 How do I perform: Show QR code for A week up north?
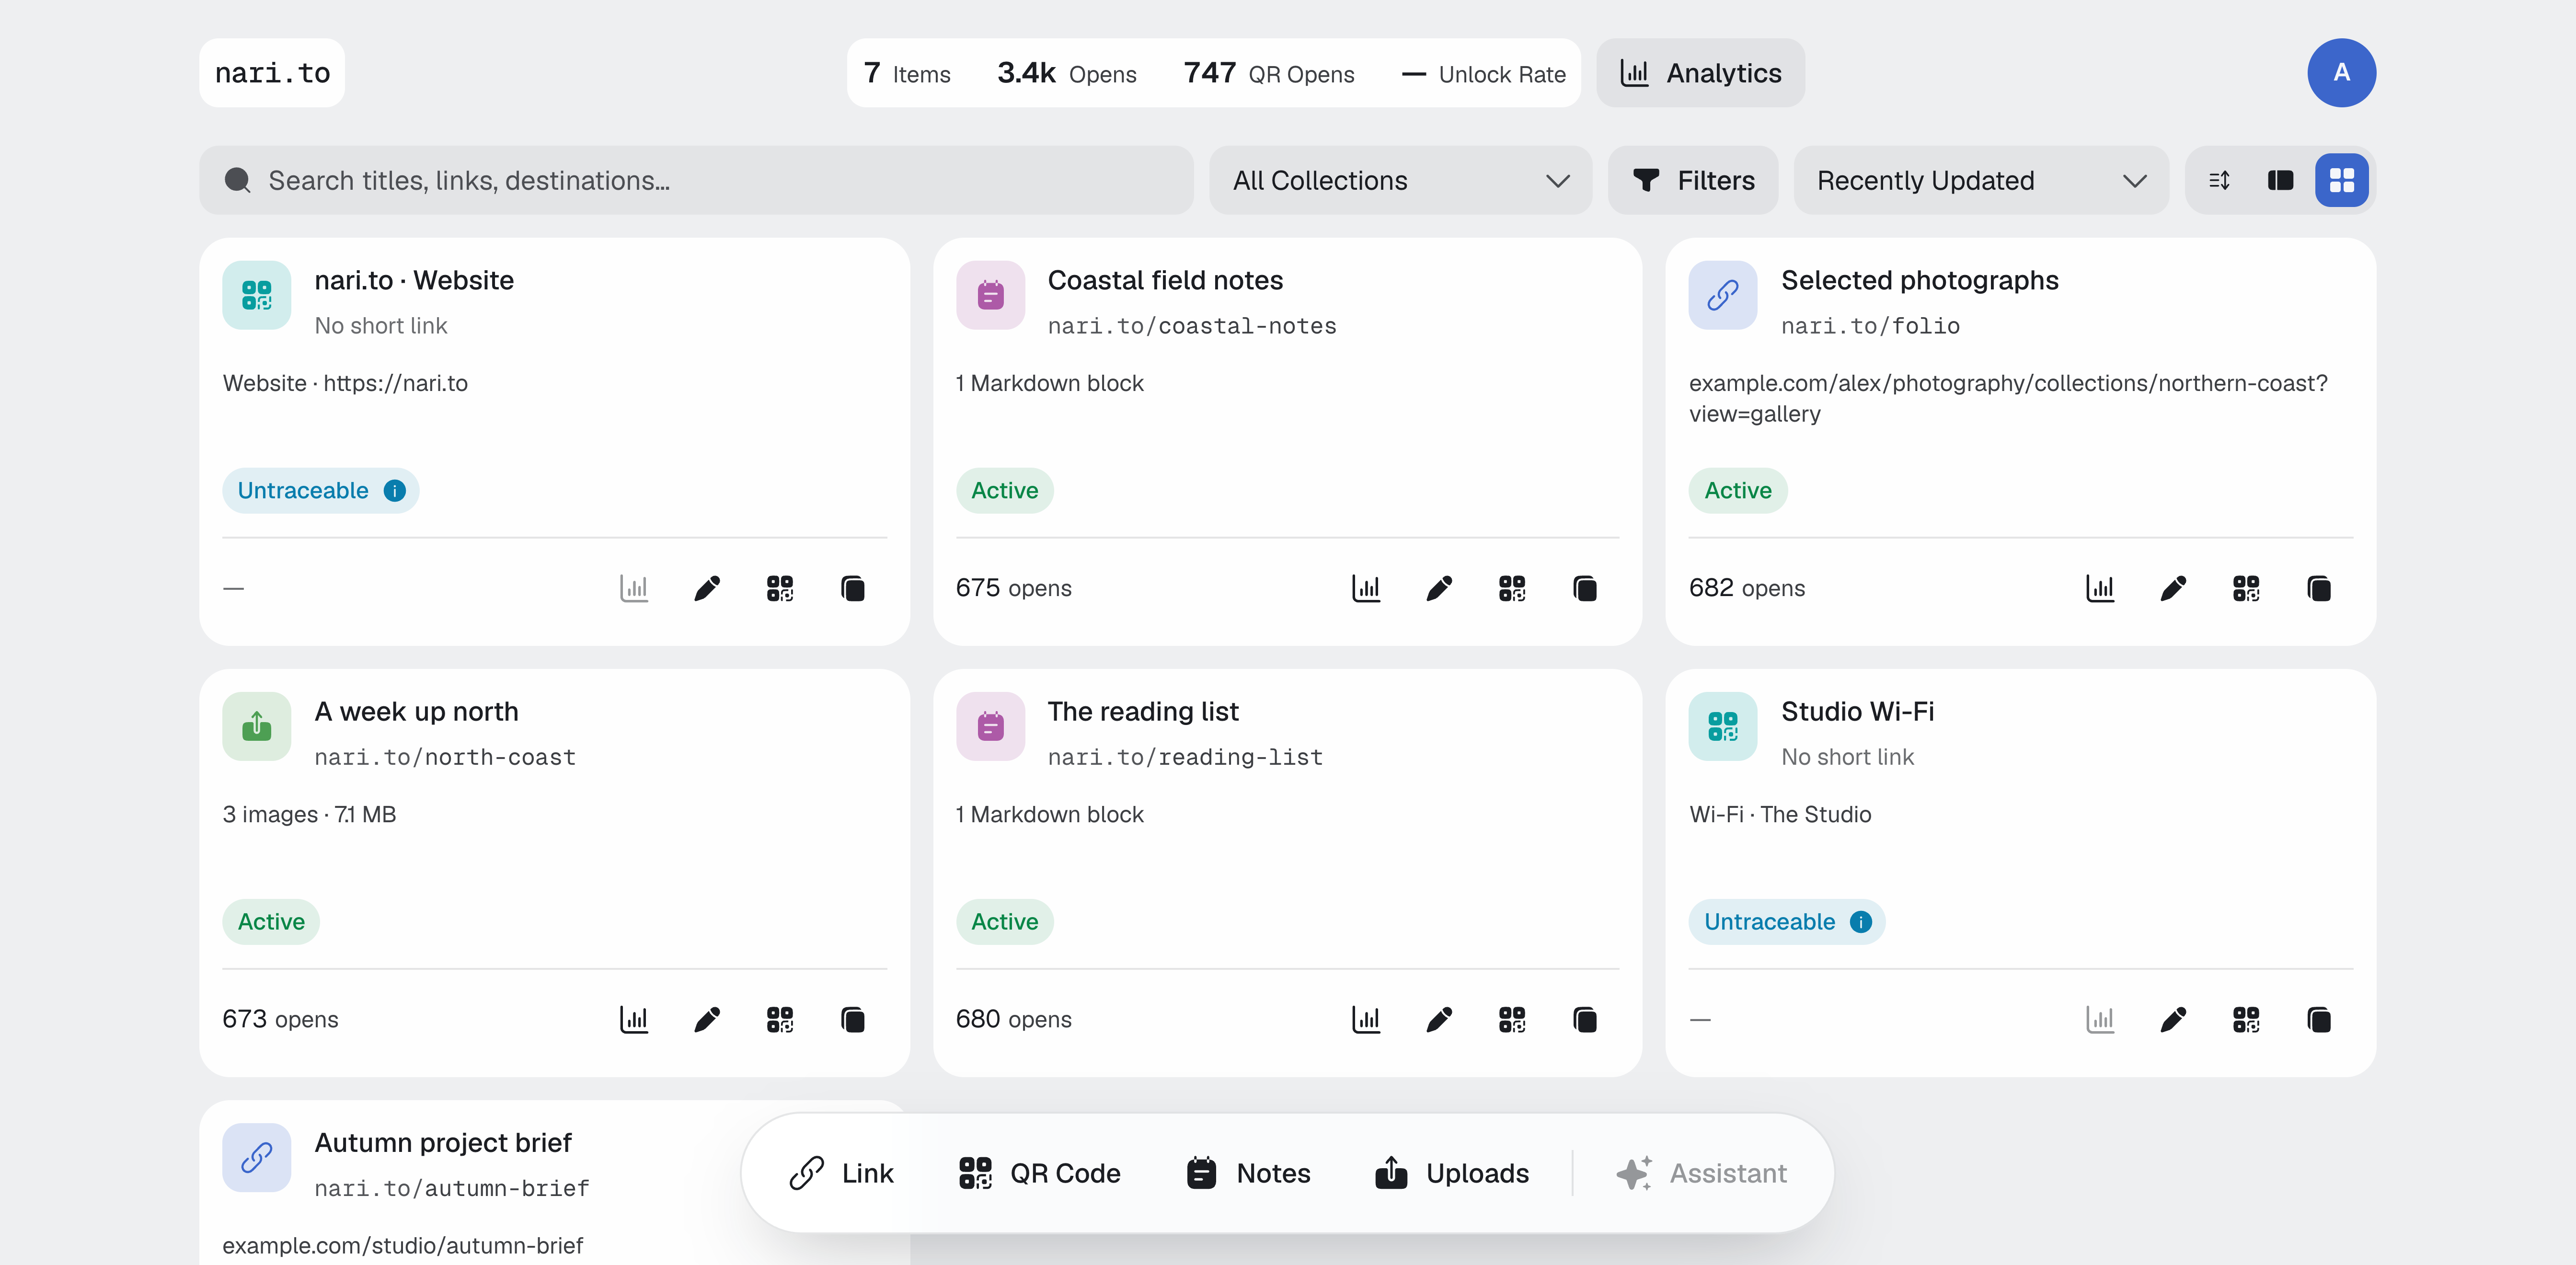click(x=780, y=1019)
